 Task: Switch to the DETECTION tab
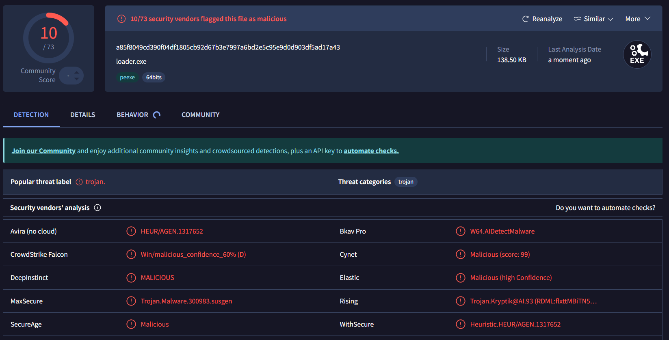tap(31, 115)
